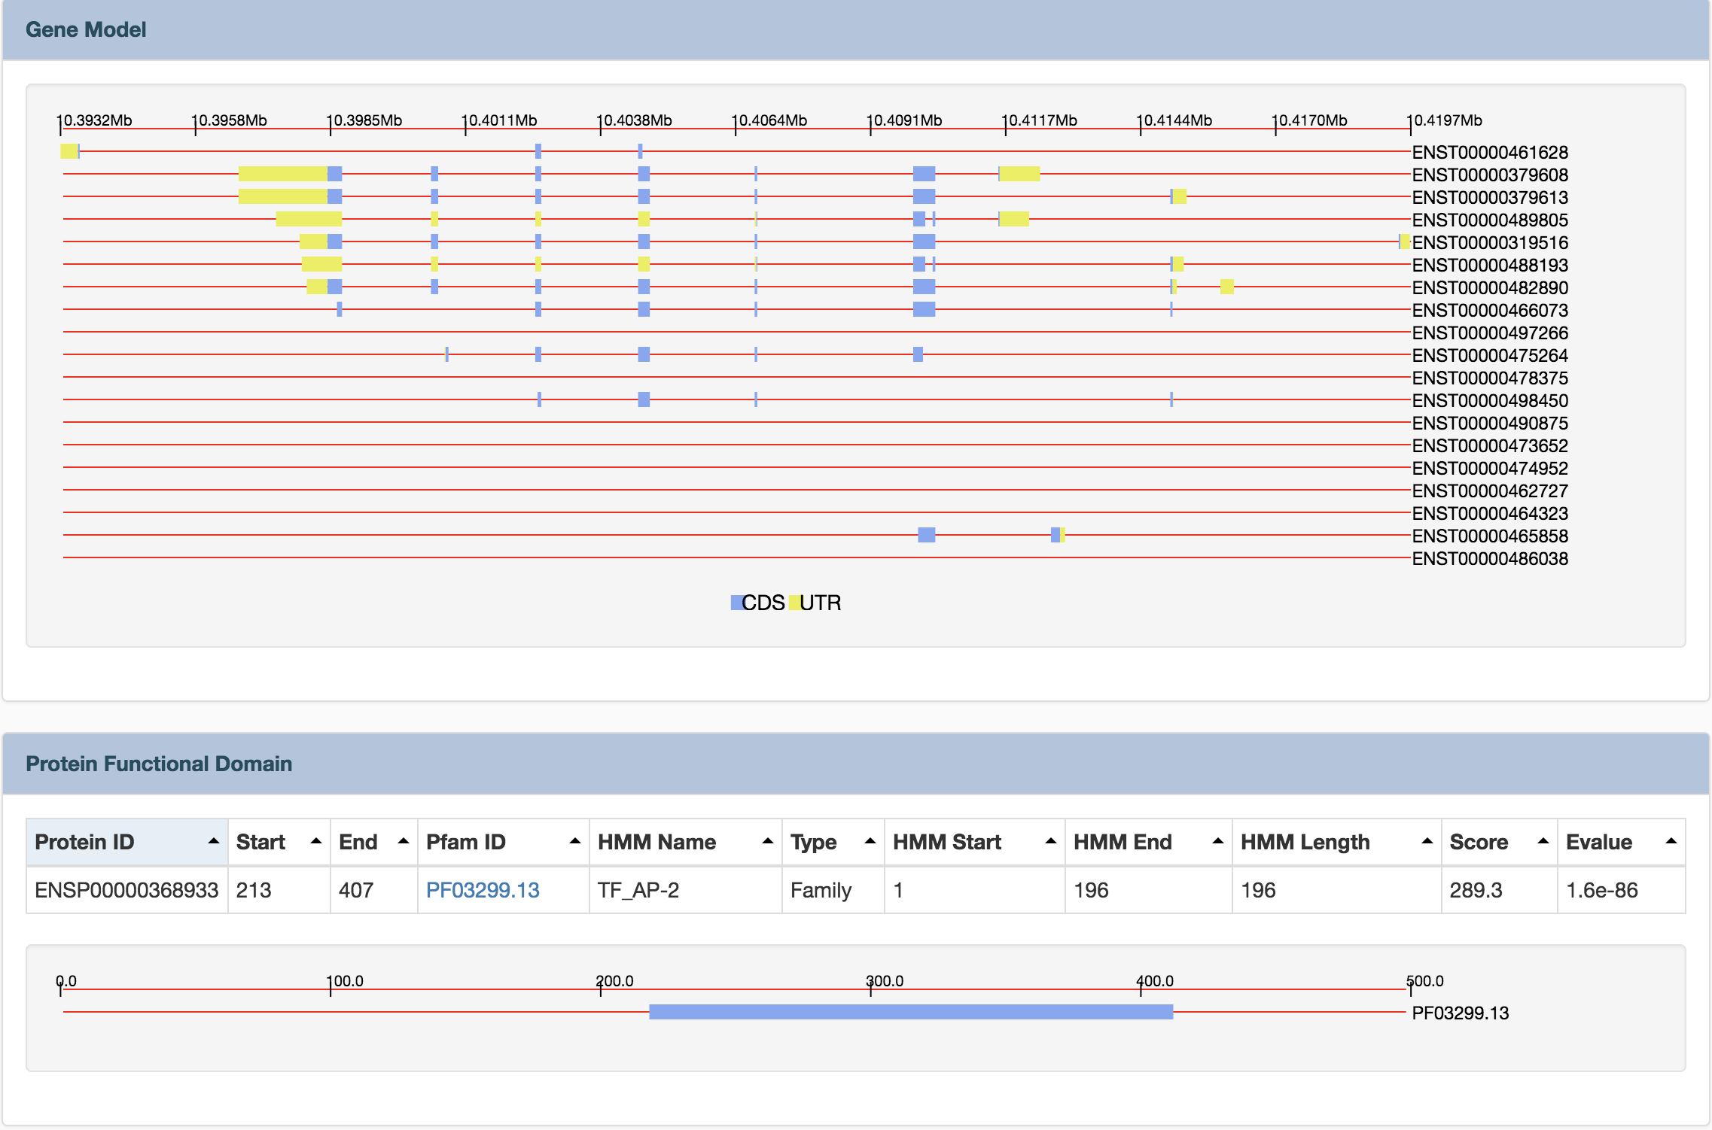Click transcript label ENST00000379608
The image size is (1712, 1130).
pos(1489,175)
